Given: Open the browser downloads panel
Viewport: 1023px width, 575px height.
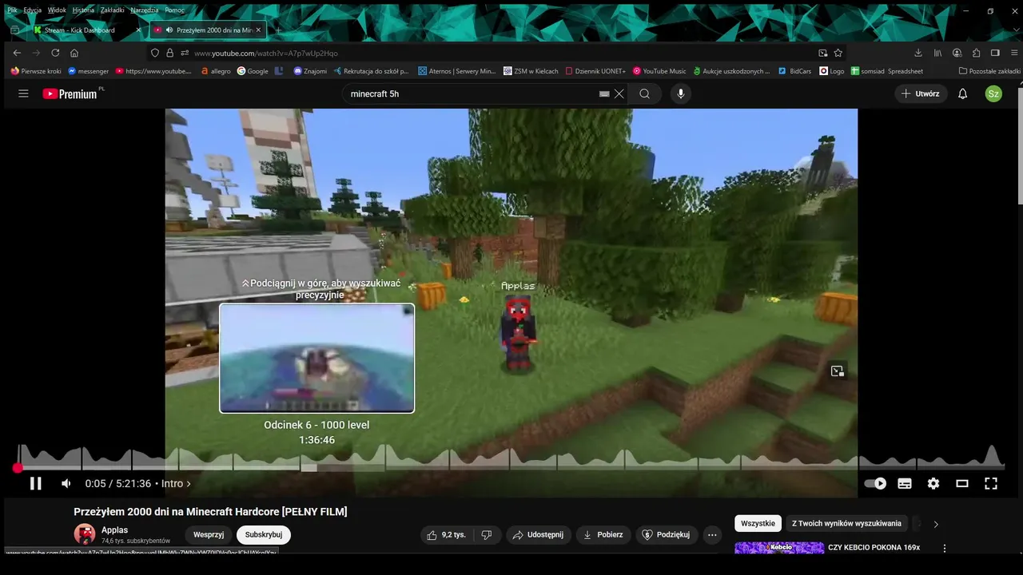Looking at the screenshot, I should tap(918, 53).
